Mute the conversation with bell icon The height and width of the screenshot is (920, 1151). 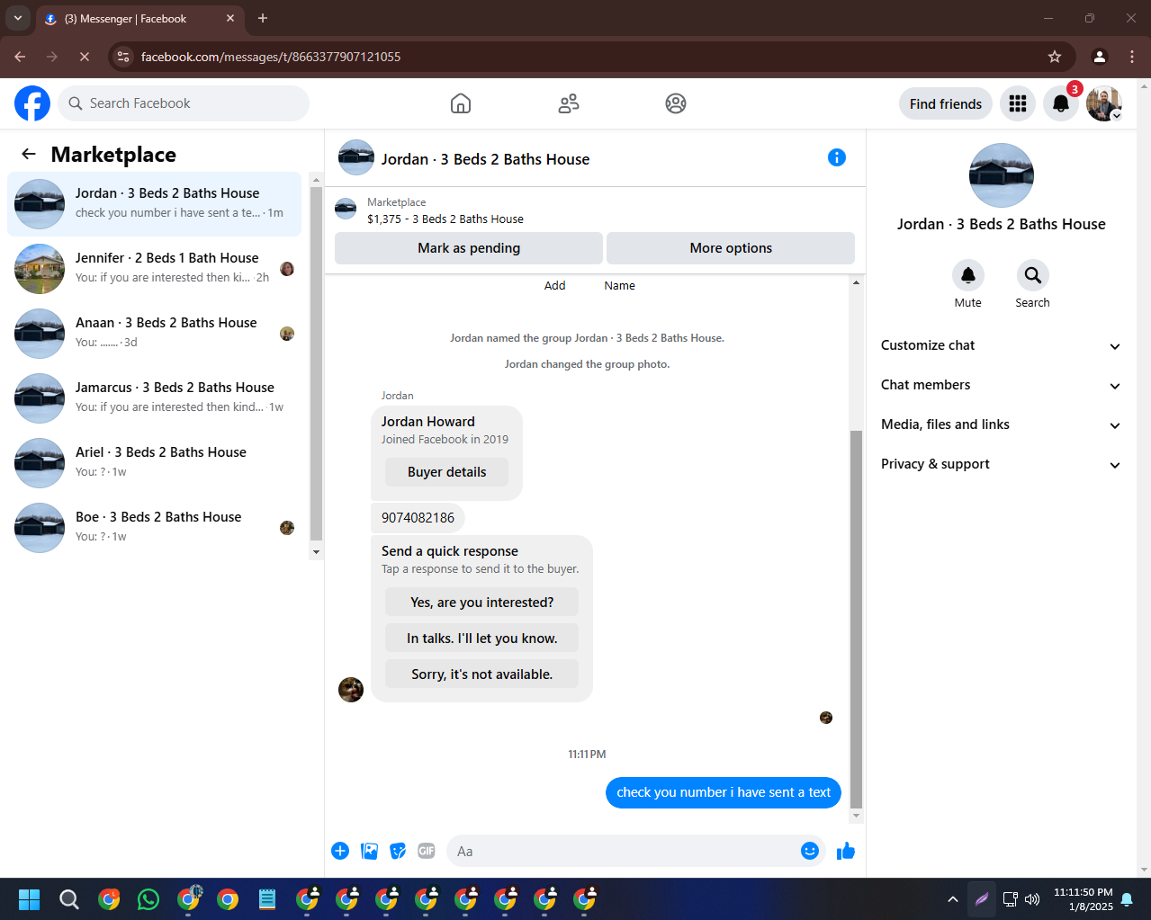pos(968,275)
